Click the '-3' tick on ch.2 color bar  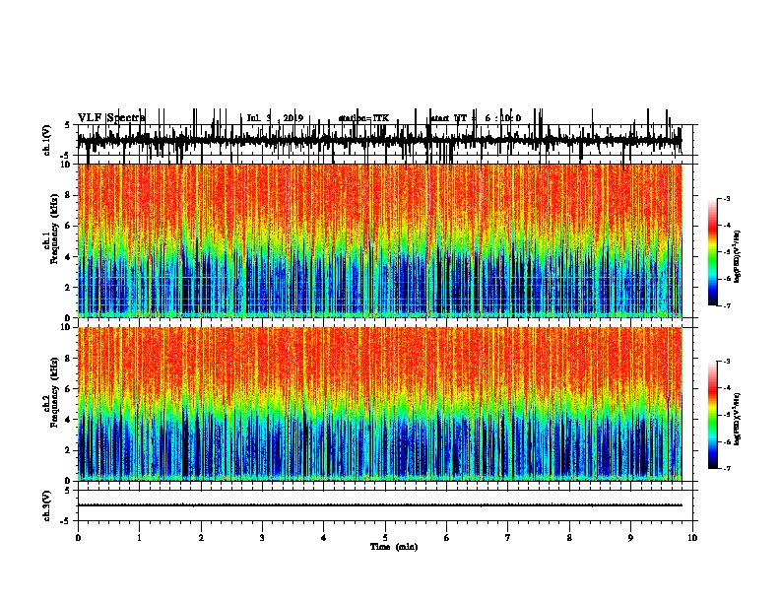(726, 362)
